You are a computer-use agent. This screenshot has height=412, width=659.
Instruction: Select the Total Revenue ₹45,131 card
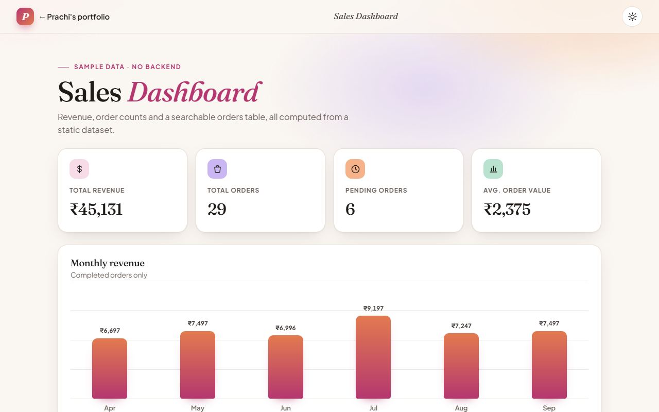(123, 191)
